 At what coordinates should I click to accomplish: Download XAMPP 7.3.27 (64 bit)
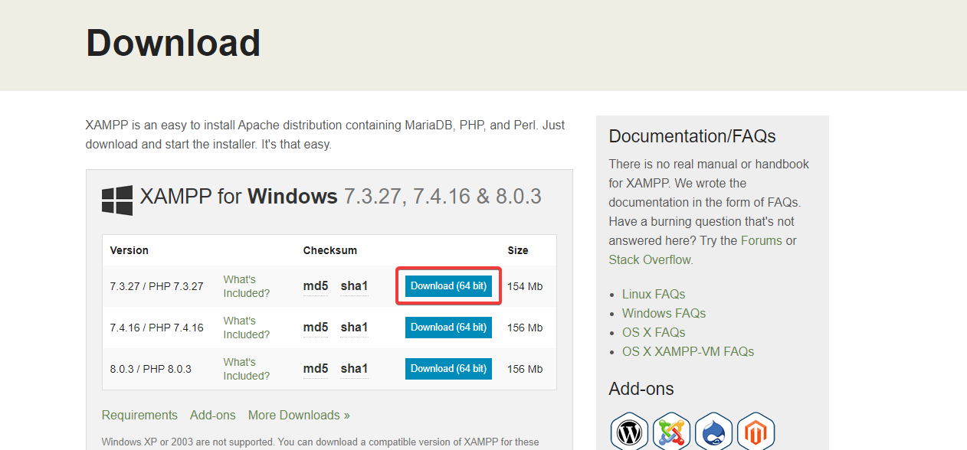pyautogui.click(x=448, y=286)
